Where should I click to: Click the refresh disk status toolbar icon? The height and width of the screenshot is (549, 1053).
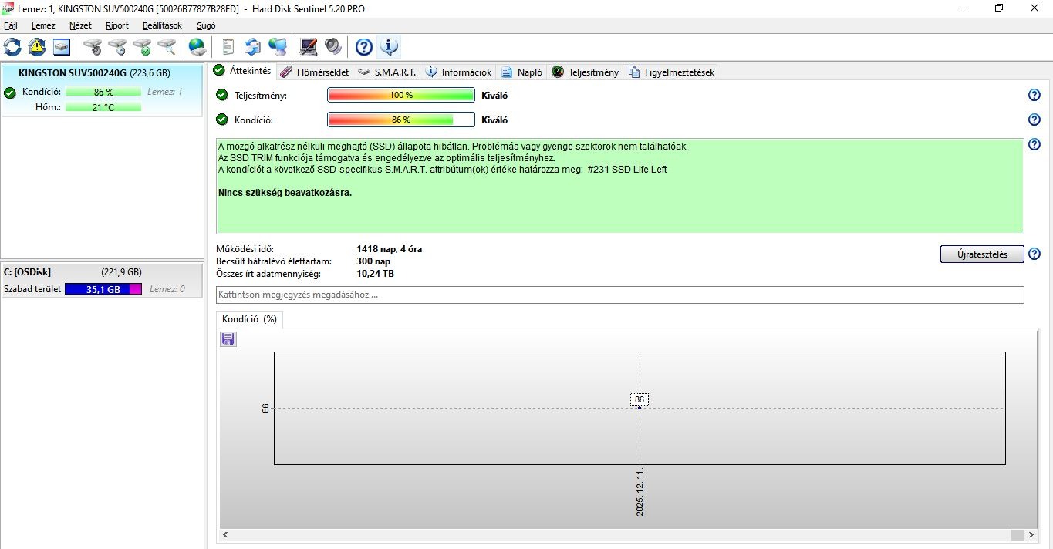[12, 47]
